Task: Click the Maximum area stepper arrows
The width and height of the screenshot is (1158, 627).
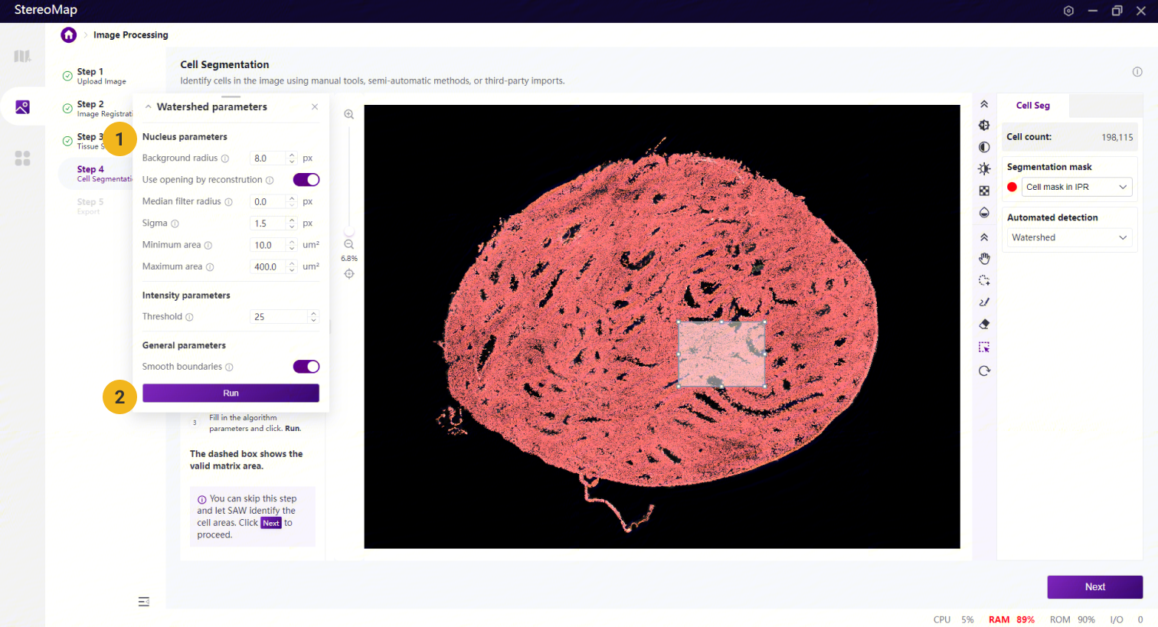Action: [292, 266]
